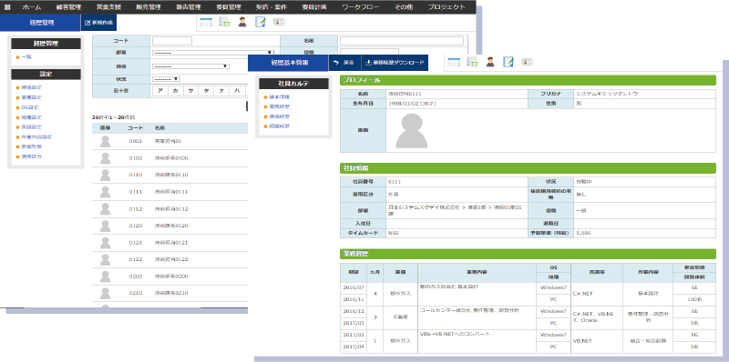Click the avatar icon in row 0112
Viewport: 729px width, 362px height.
(x=106, y=209)
